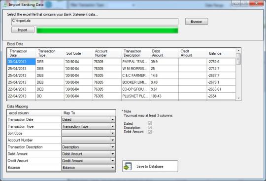Click the Account Number column header
This screenshot has width=266, height=181.
[x=107, y=53]
